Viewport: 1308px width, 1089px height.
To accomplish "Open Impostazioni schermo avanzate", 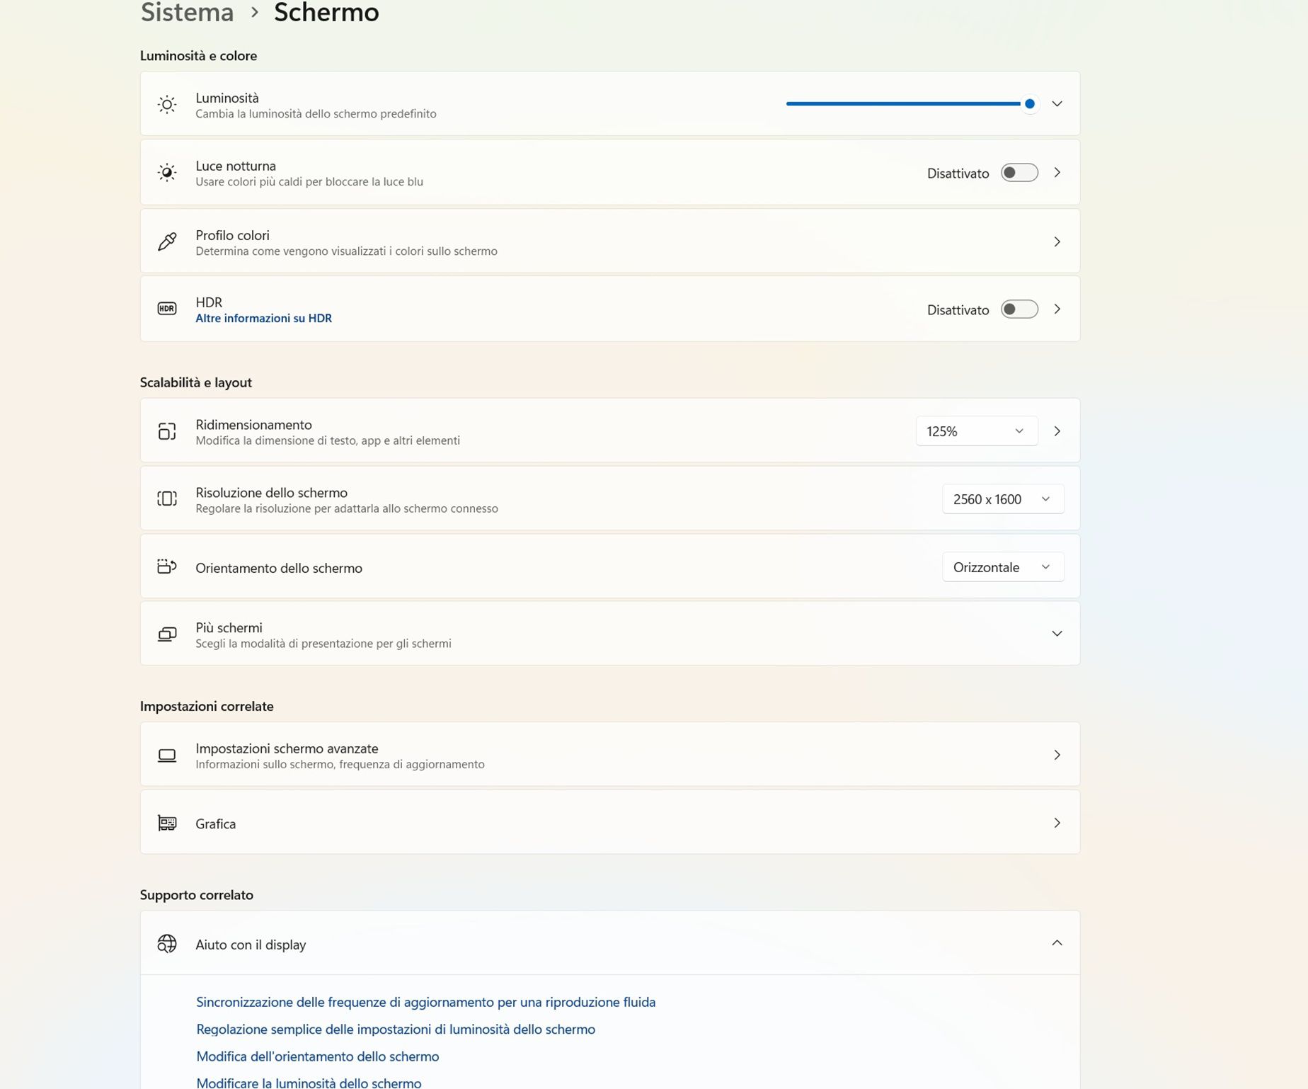I will tap(609, 755).
